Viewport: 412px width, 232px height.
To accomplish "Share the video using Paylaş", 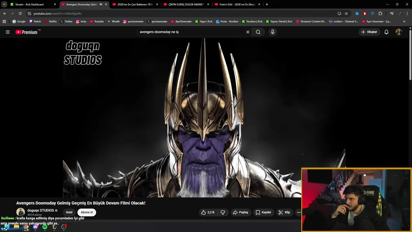I will [x=240, y=212].
